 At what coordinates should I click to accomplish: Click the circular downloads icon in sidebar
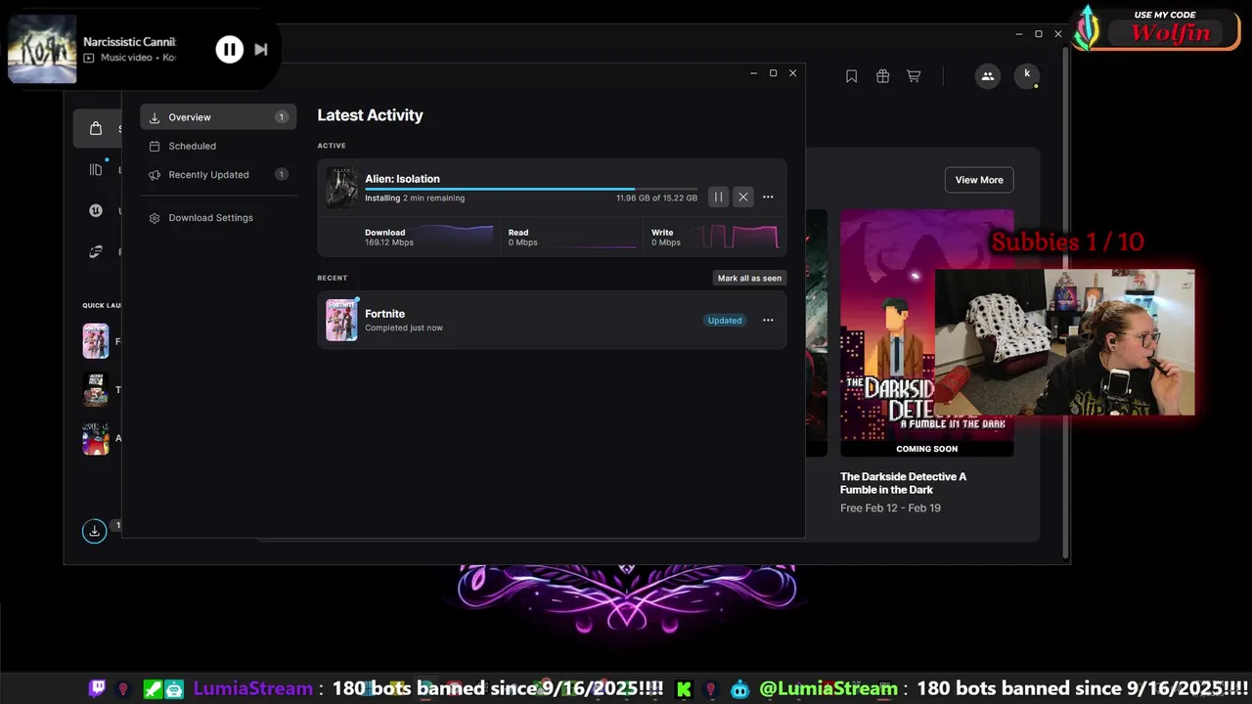coord(94,531)
